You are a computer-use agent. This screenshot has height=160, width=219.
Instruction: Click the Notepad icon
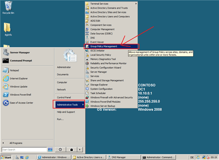(6, 70)
